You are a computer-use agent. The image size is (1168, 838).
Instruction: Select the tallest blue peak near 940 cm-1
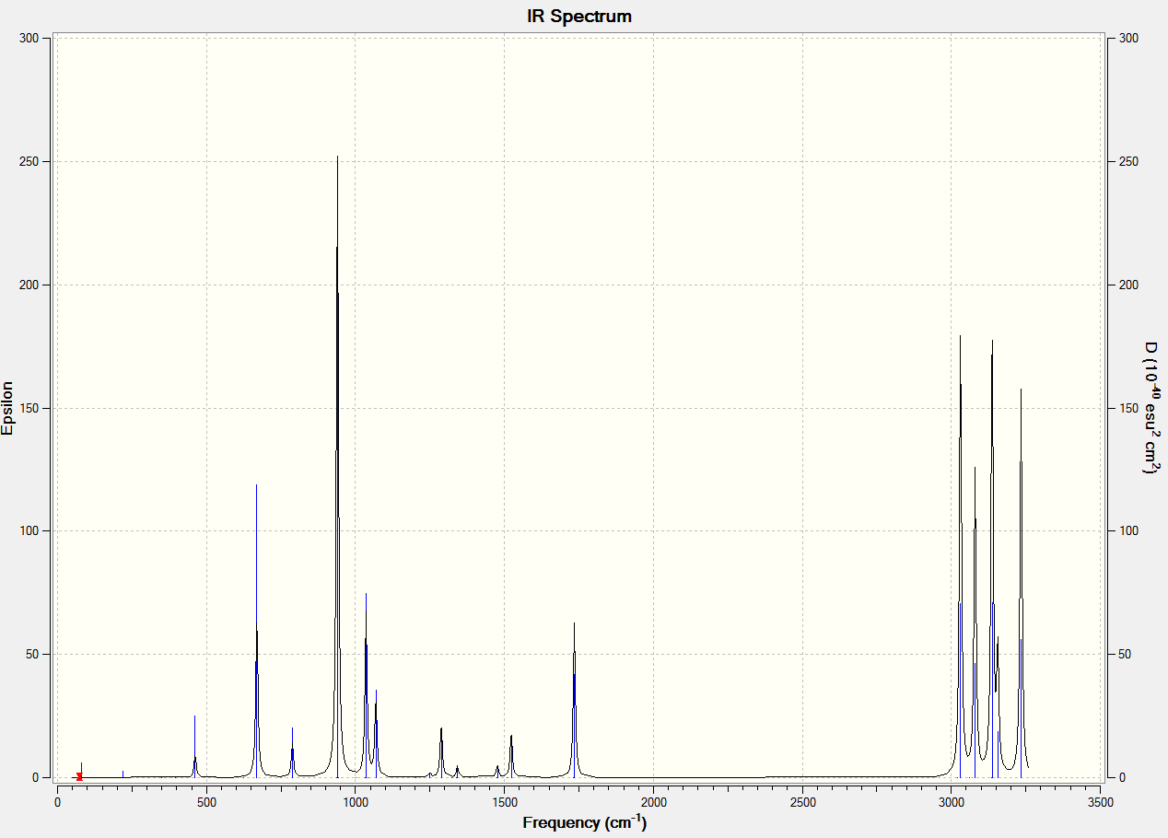(x=337, y=467)
